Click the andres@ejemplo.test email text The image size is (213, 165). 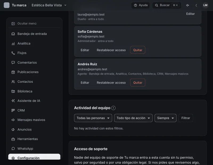pyautogui.click(x=92, y=69)
